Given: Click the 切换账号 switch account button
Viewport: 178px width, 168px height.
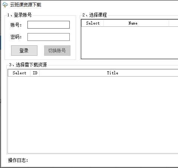Looking at the screenshot, I should [x=57, y=51].
